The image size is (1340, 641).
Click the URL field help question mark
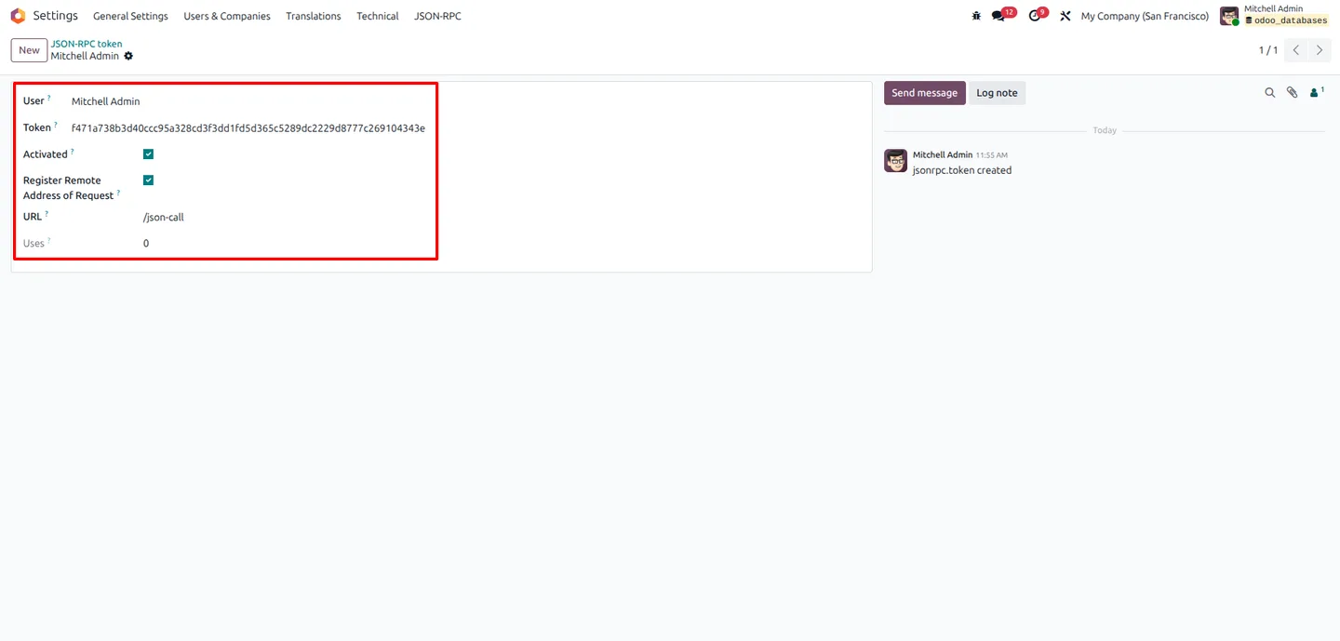47,214
